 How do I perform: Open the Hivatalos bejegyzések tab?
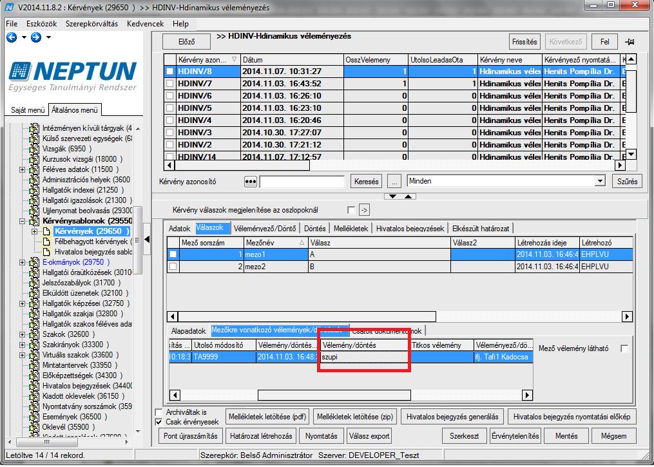(410, 229)
